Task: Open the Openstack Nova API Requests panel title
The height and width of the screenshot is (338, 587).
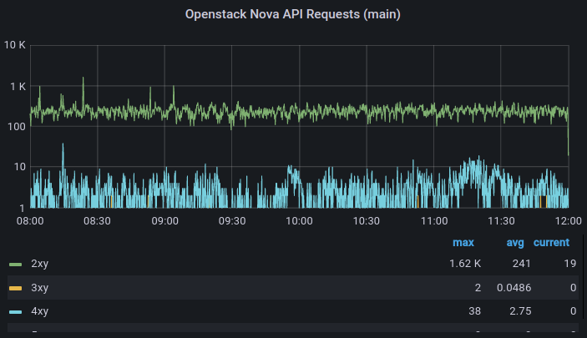Action: pos(293,14)
